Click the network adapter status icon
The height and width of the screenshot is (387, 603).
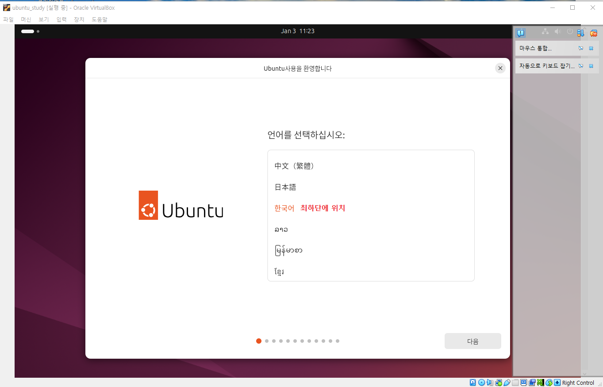tap(499, 383)
